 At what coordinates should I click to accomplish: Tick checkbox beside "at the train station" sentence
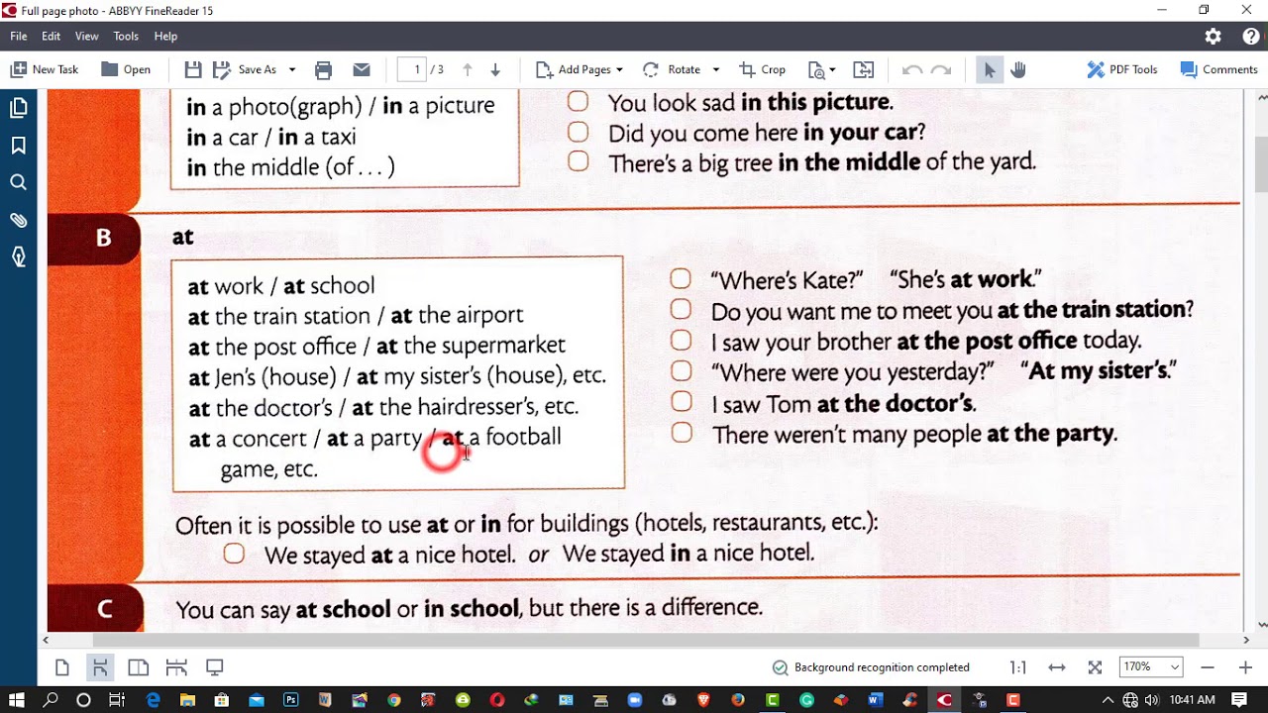click(x=681, y=310)
